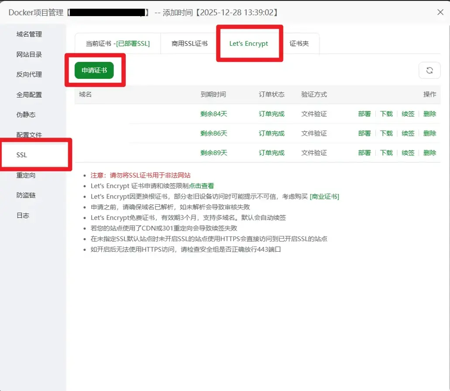
Task: Renew the certificate with 89 days remaining
Action: [408, 153]
